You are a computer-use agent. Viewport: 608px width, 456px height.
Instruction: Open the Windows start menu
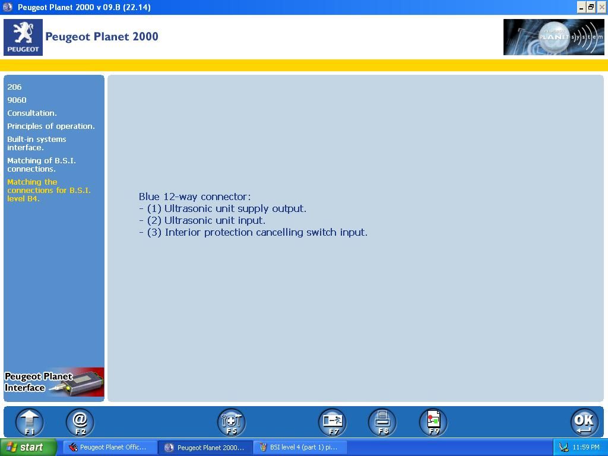28,447
